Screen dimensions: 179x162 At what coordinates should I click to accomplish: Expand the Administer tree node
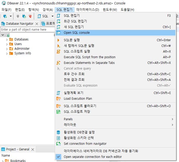pyautogui.click(x=7, y=49)
